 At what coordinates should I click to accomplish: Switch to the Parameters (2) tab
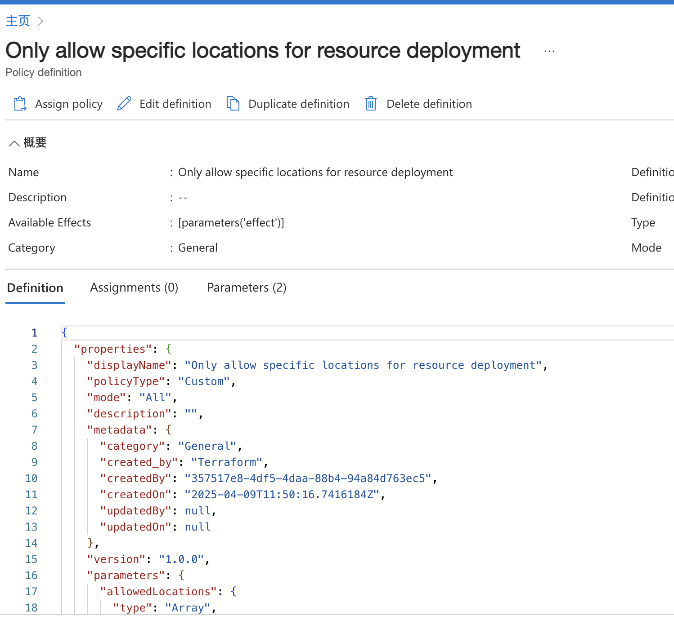(247, 288)
